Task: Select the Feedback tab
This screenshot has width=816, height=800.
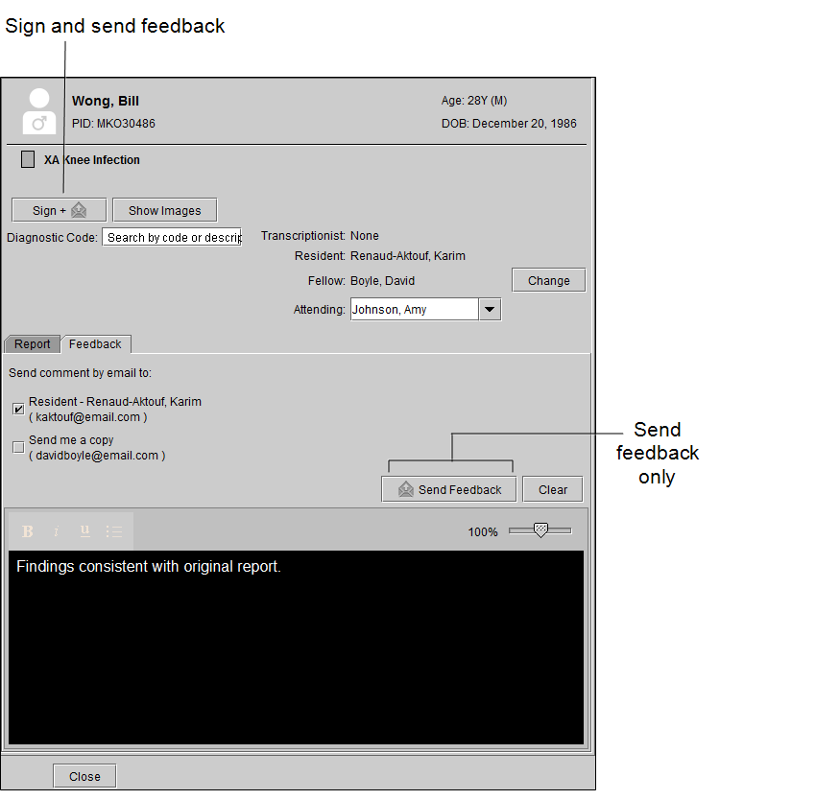Action: (x=95, y=344)
